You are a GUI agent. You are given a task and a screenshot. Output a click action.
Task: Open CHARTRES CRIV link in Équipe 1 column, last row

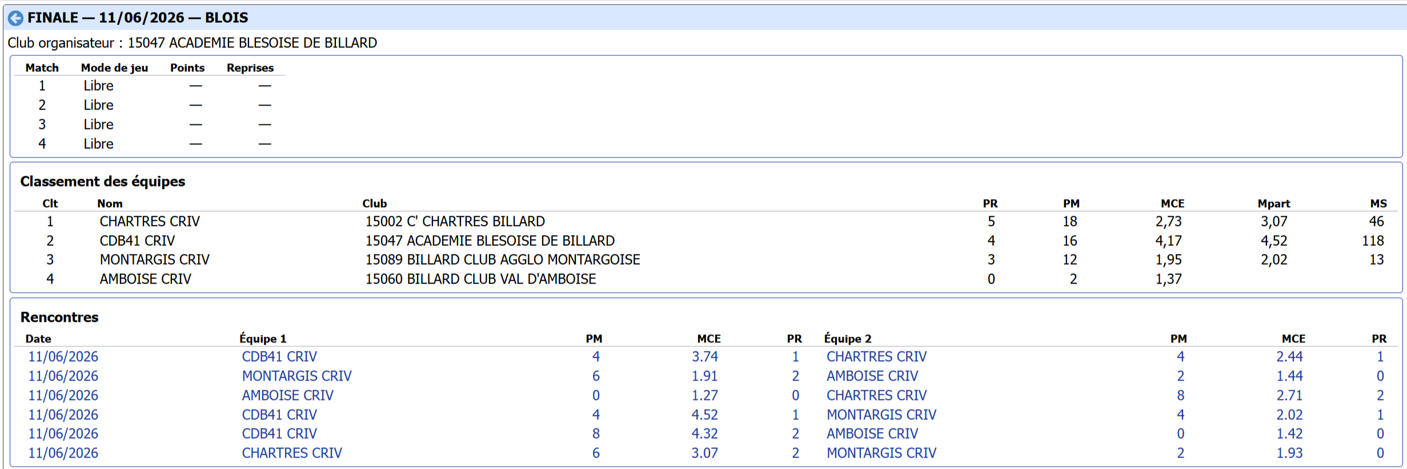point(292,453)
